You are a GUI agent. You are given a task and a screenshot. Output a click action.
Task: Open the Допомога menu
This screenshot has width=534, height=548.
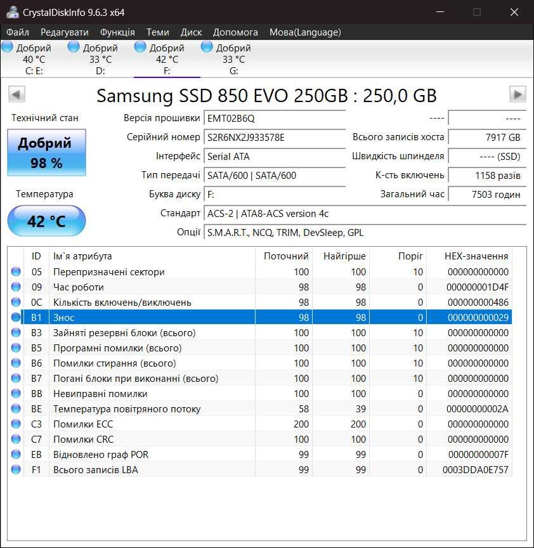tap(235, 32)
